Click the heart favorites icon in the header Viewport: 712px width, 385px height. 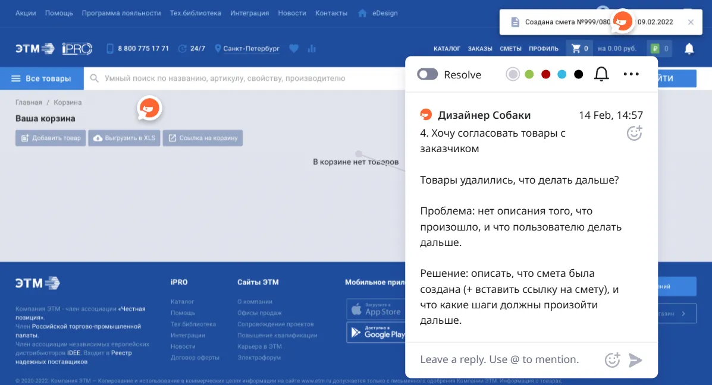tap(294, 48)
